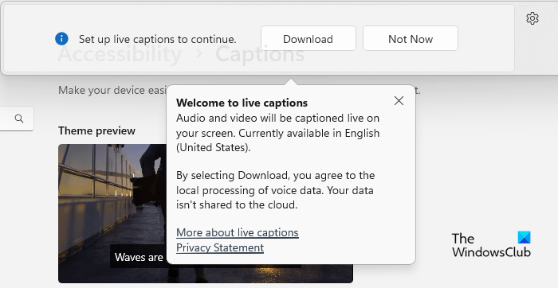The height and width of the screenshot is (288, 558).
Task: Close the Welcome to live captions popup
Action: click(399, 101)
